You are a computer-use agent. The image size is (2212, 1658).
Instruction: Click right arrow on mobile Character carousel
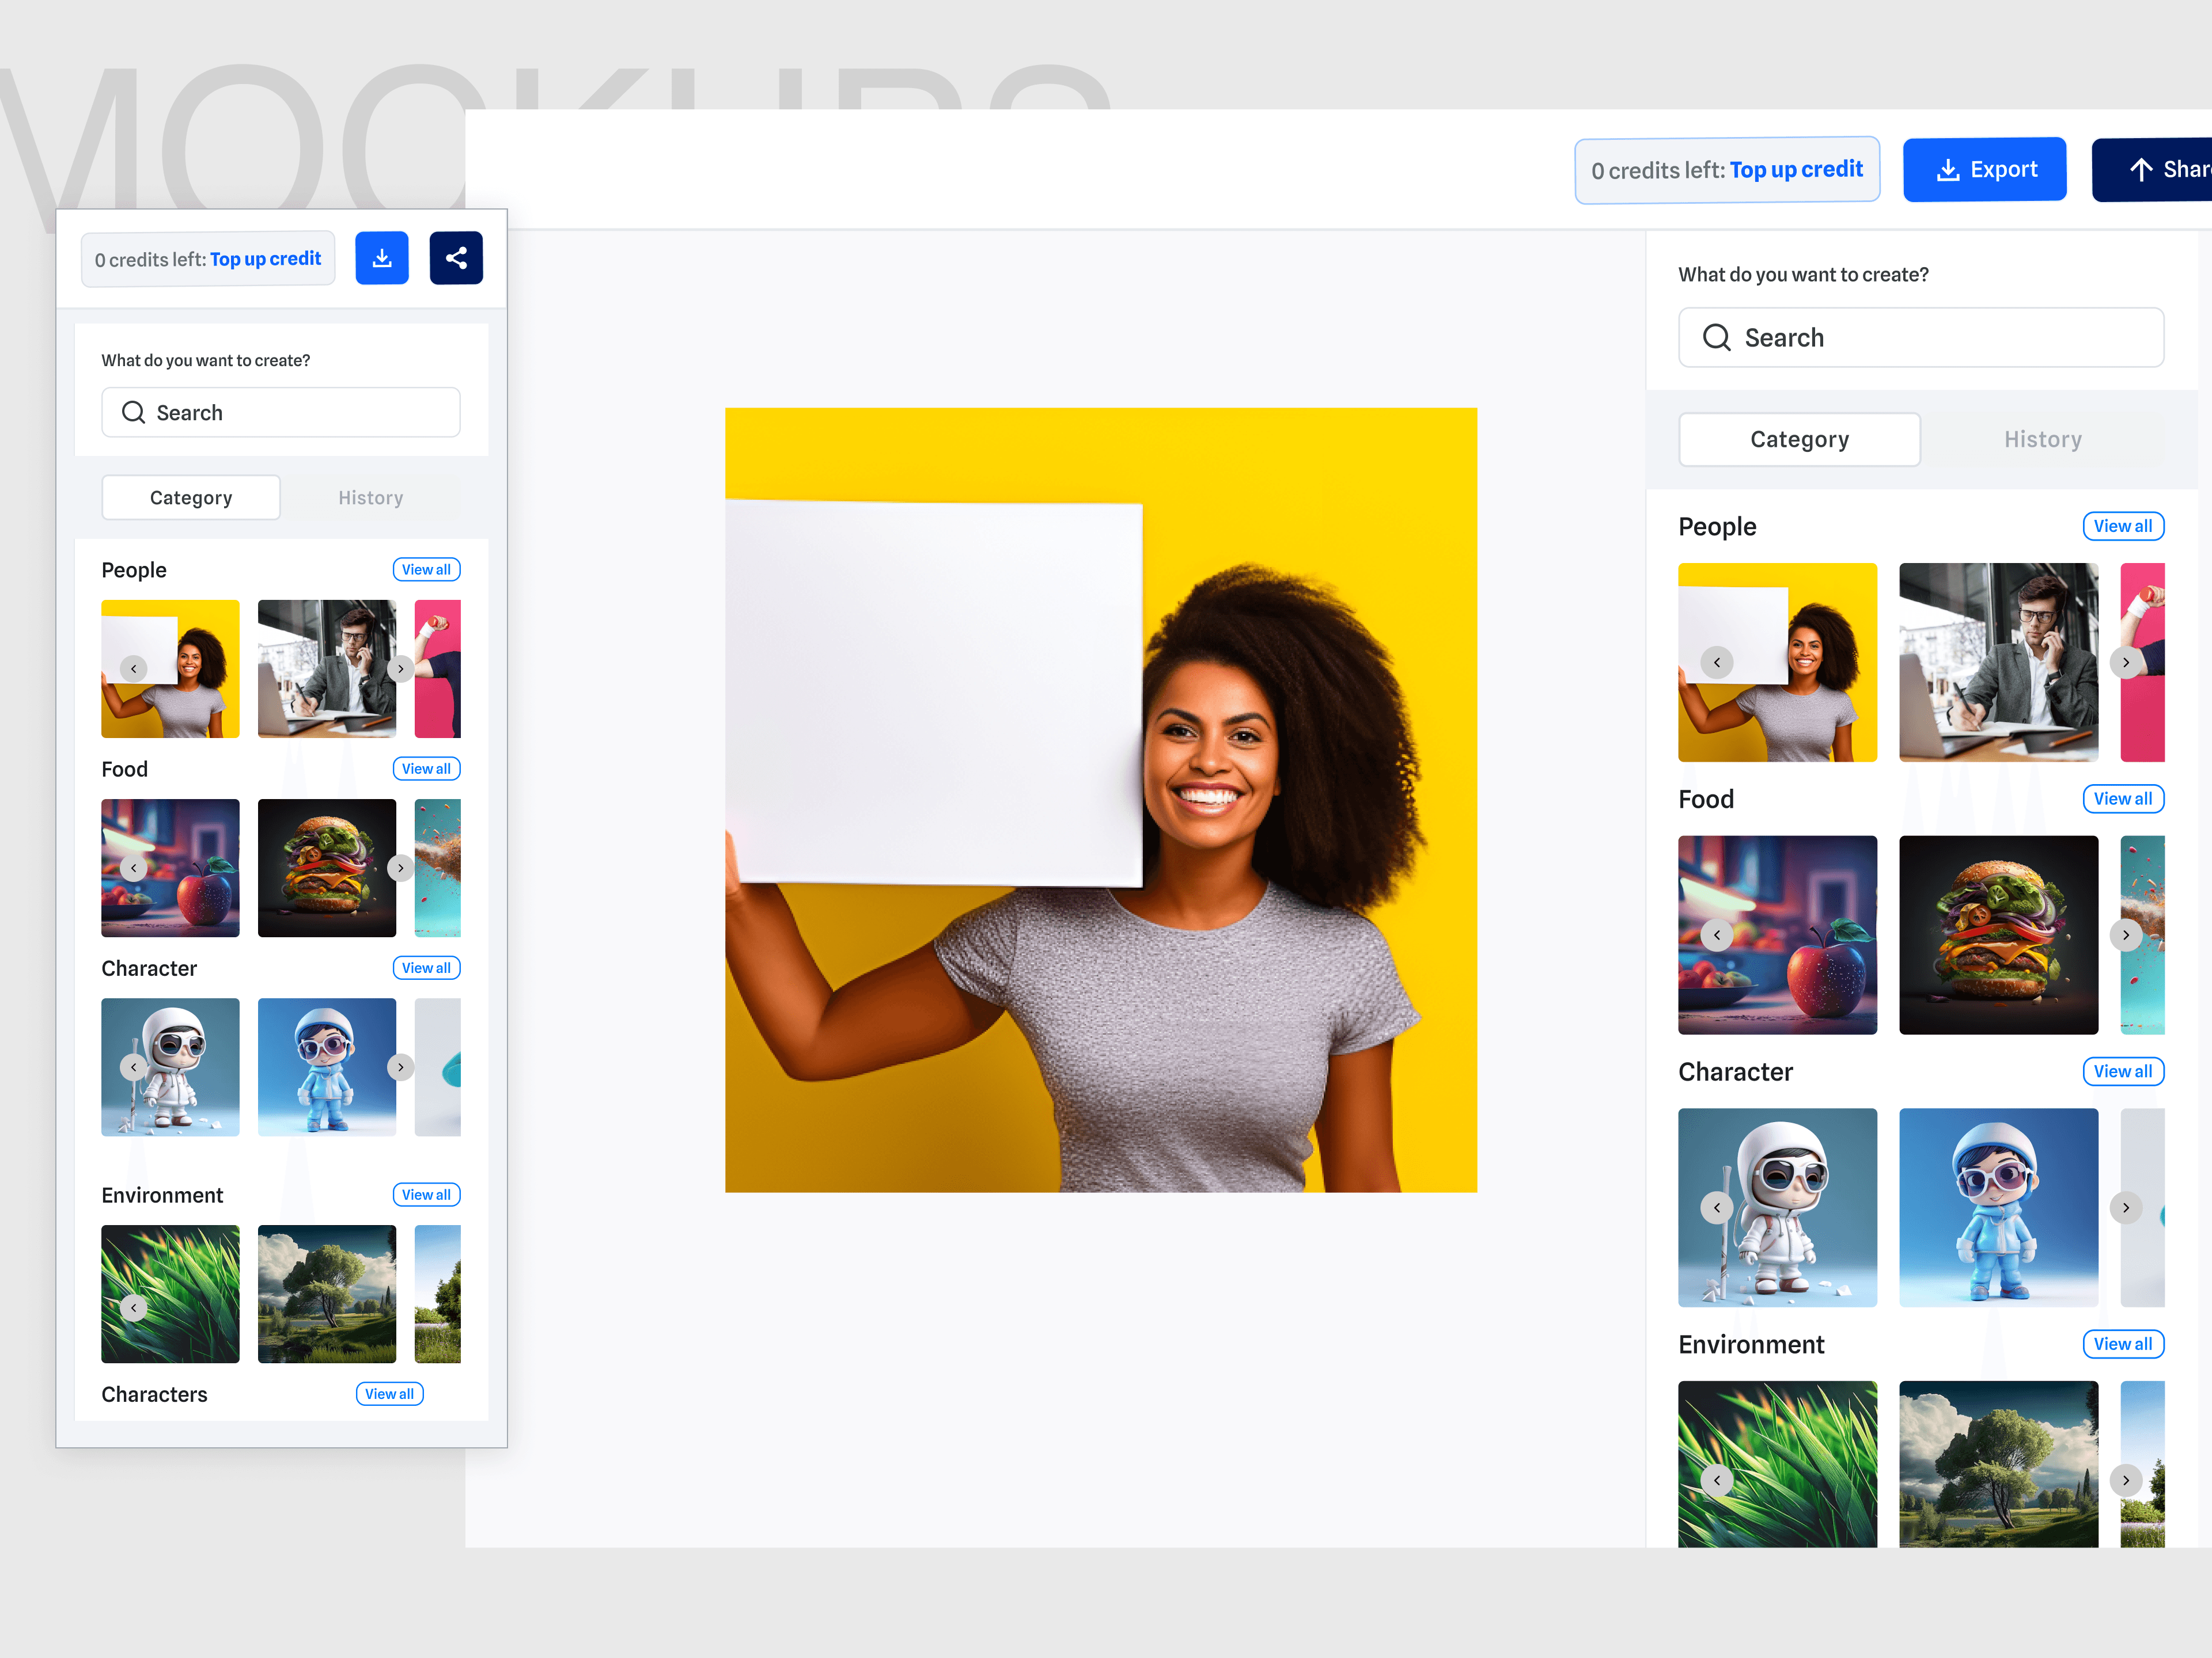(401, 1067)
